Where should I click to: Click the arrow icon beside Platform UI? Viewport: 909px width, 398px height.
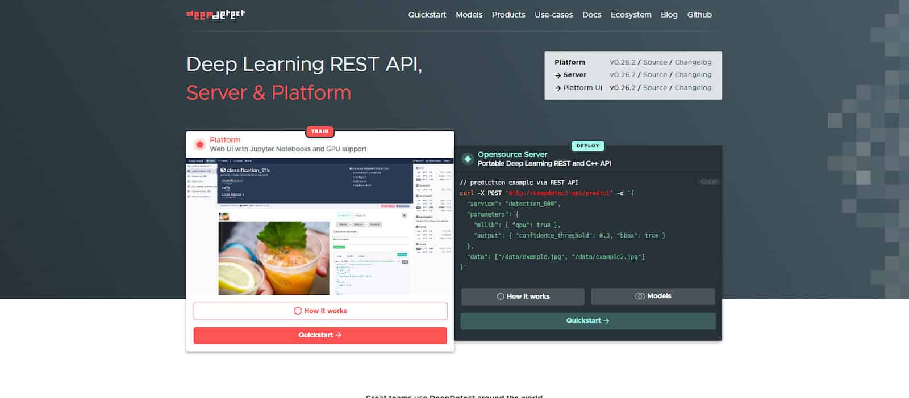point(558,88)
